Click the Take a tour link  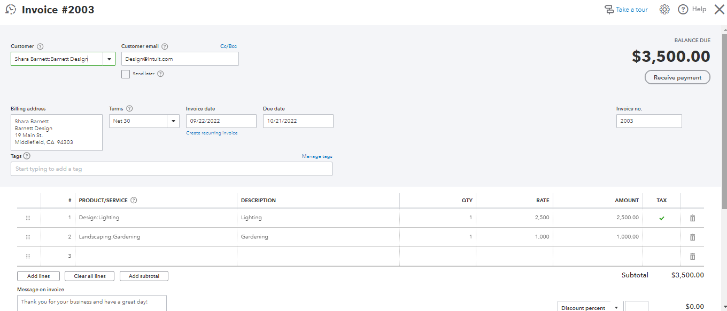click(x=631, y=10)
